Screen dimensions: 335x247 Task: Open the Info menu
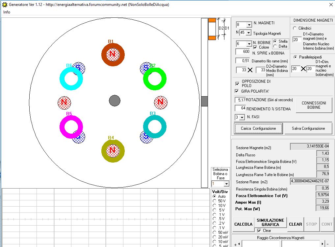coord(7,12)
